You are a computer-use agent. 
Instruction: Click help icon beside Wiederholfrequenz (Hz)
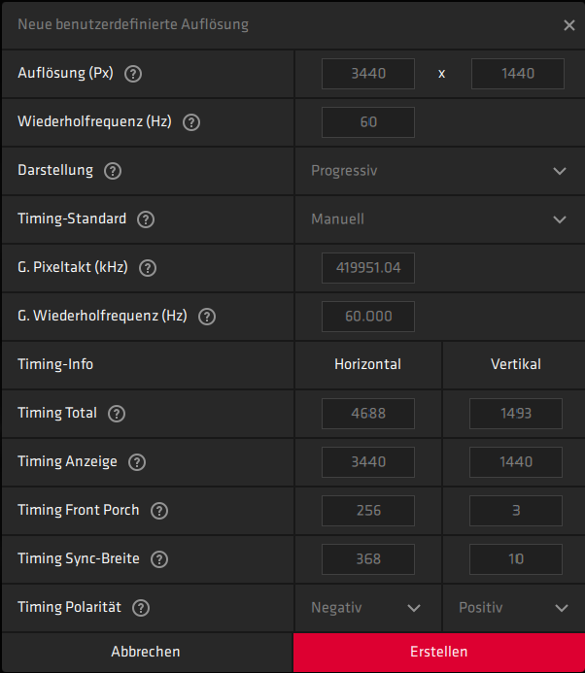pyautogui.click(x=191, y=122)
